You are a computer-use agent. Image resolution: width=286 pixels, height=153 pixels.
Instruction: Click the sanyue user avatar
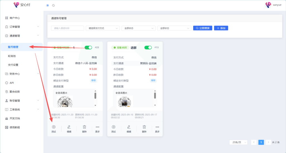point(268,5)
